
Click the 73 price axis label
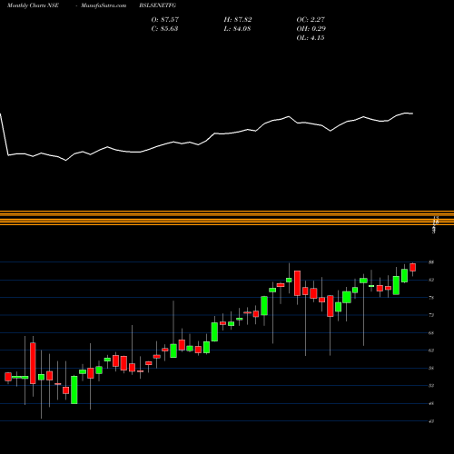point(431,315)
